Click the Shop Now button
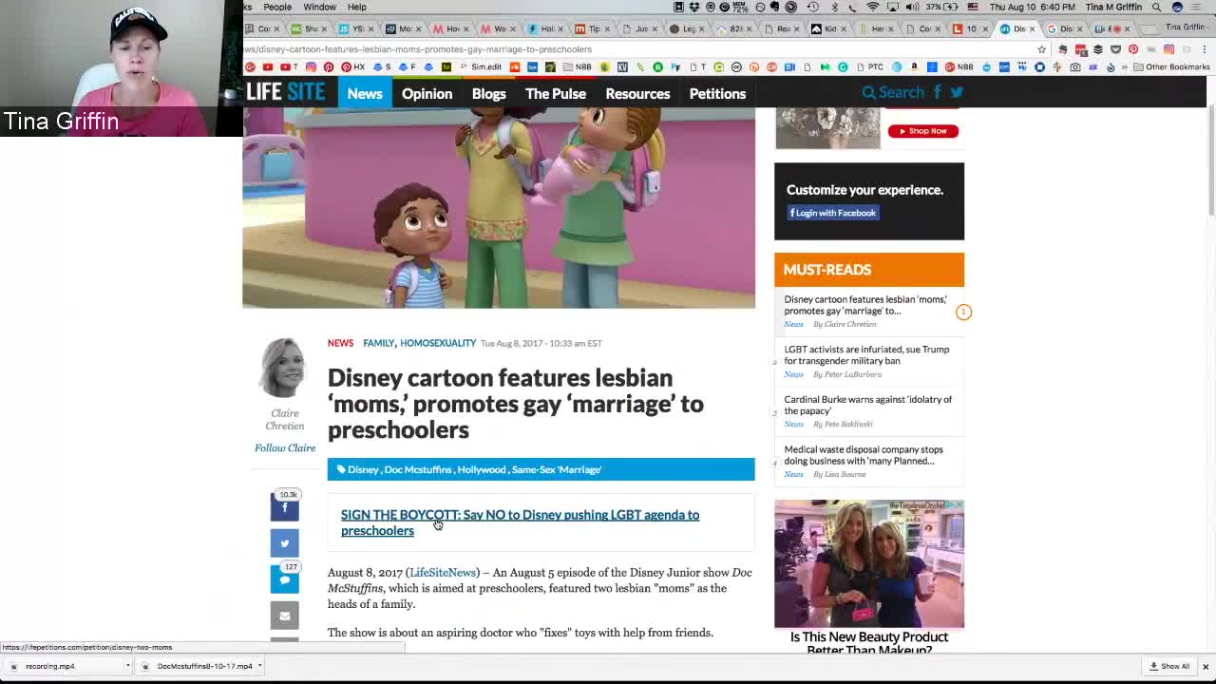 (x=922, y=131)
